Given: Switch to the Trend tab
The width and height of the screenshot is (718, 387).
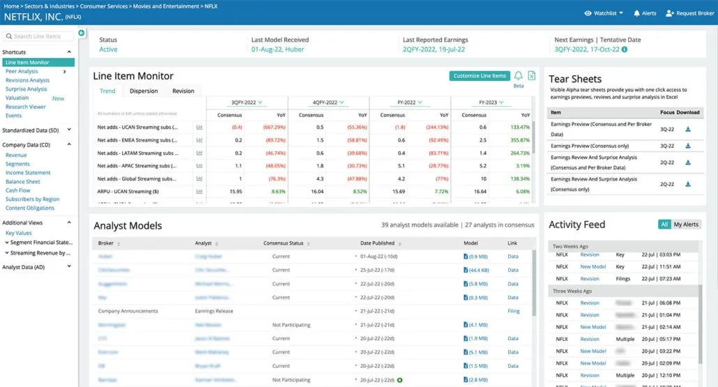Looking at the screenshot, I should tap(107, 91).
